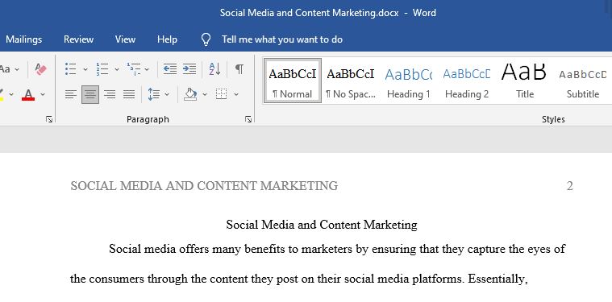Click the word Essentially in the paragraph
This screenshot has height=302, width=612.
(498, 279)
